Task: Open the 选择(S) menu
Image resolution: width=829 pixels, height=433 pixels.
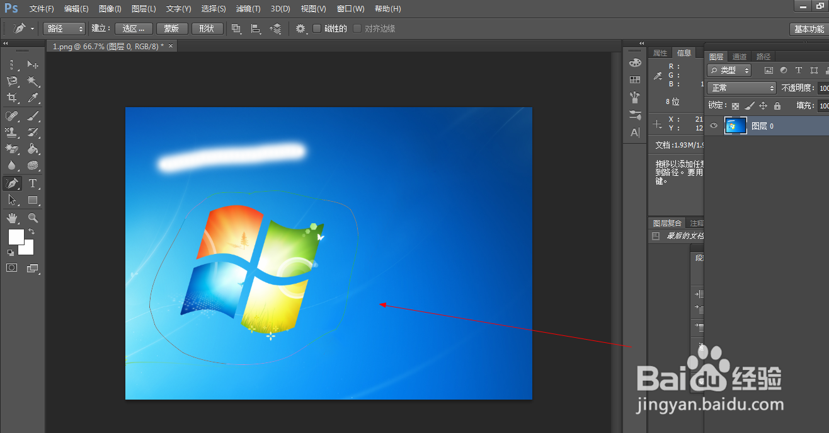Action: [x=214, y=9]
